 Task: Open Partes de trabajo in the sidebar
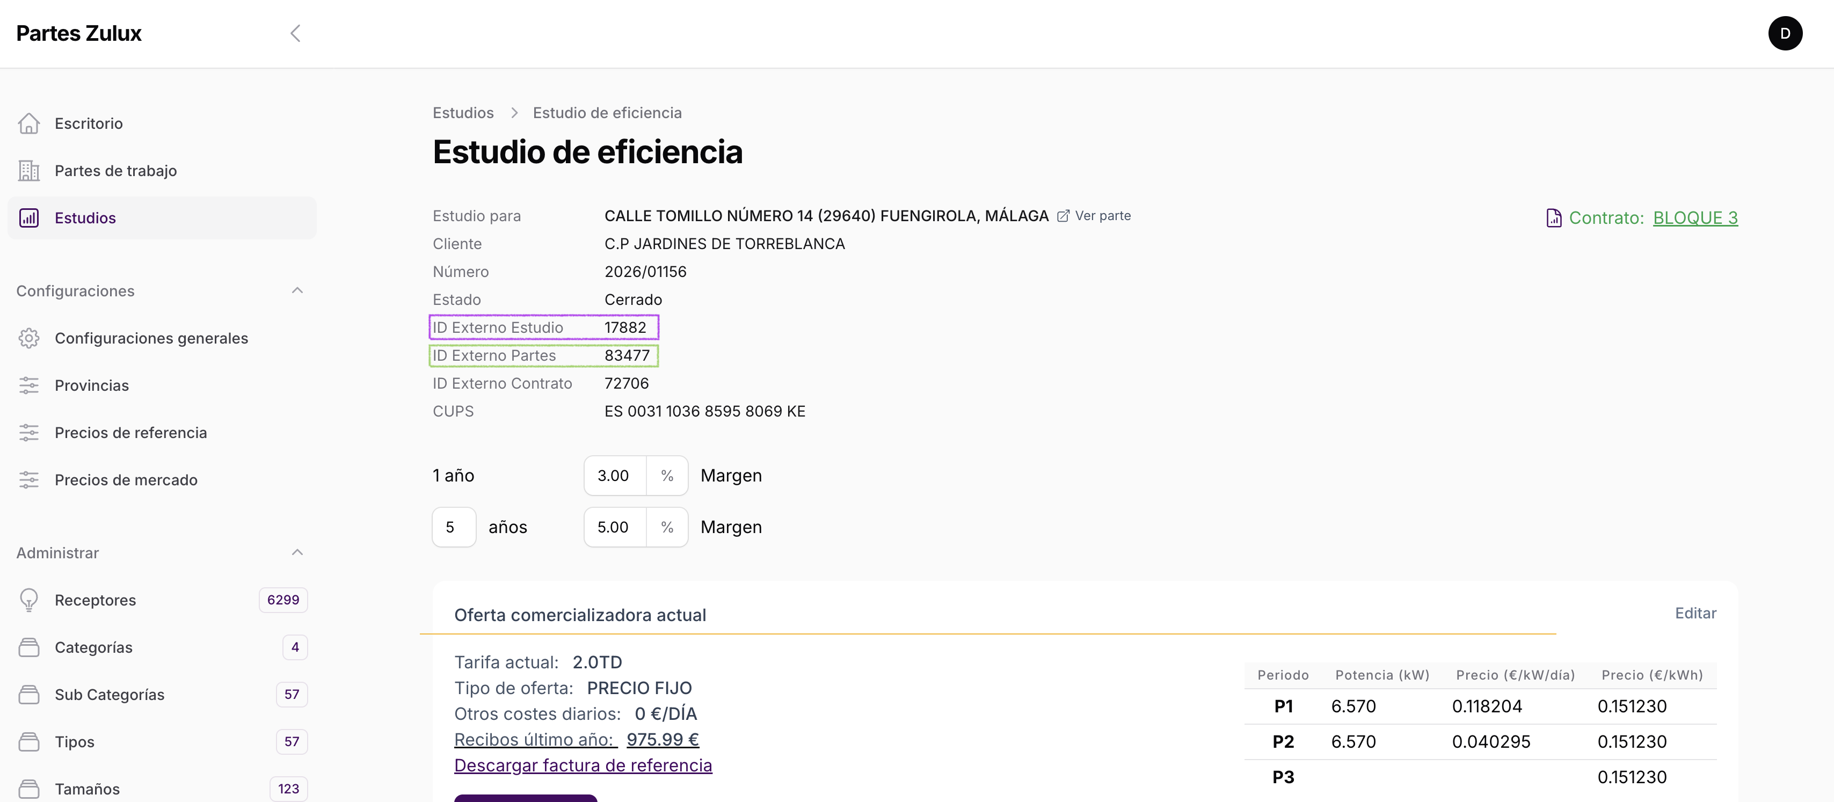pos(162,171)
